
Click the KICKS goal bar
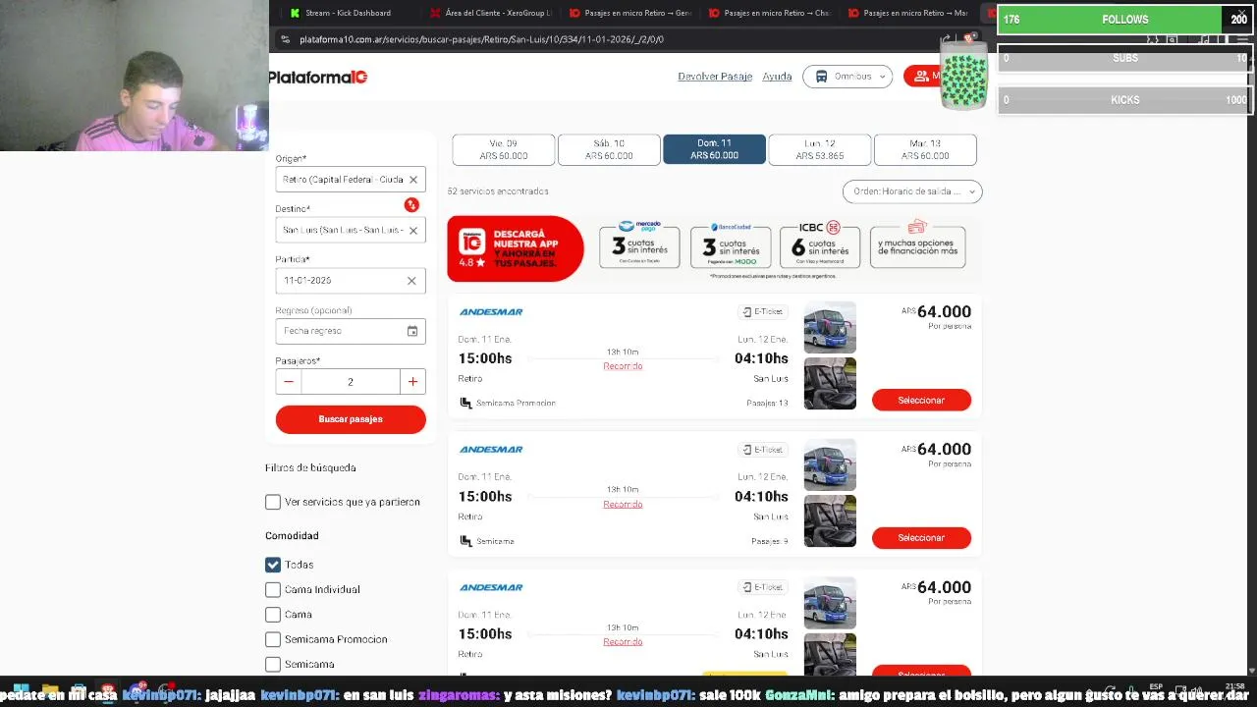[1124, 100]
